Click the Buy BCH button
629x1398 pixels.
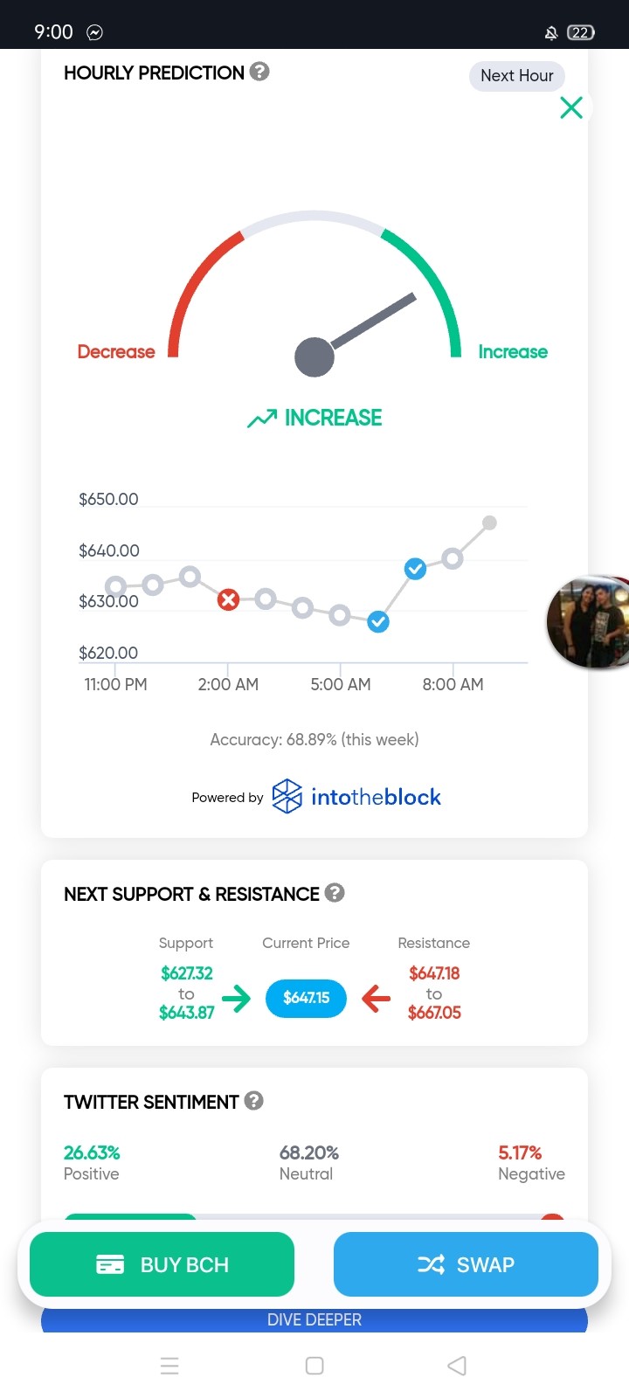point(162,1264)
